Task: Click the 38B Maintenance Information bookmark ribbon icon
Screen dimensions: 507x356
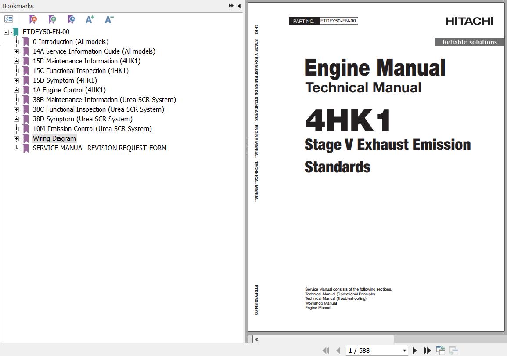Action: [25, 100]
